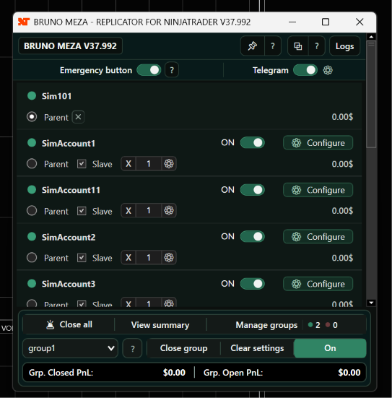Open multiplier gear for SimAccount2
Viewport: 392px width, 398px height.
click(169, 257)
